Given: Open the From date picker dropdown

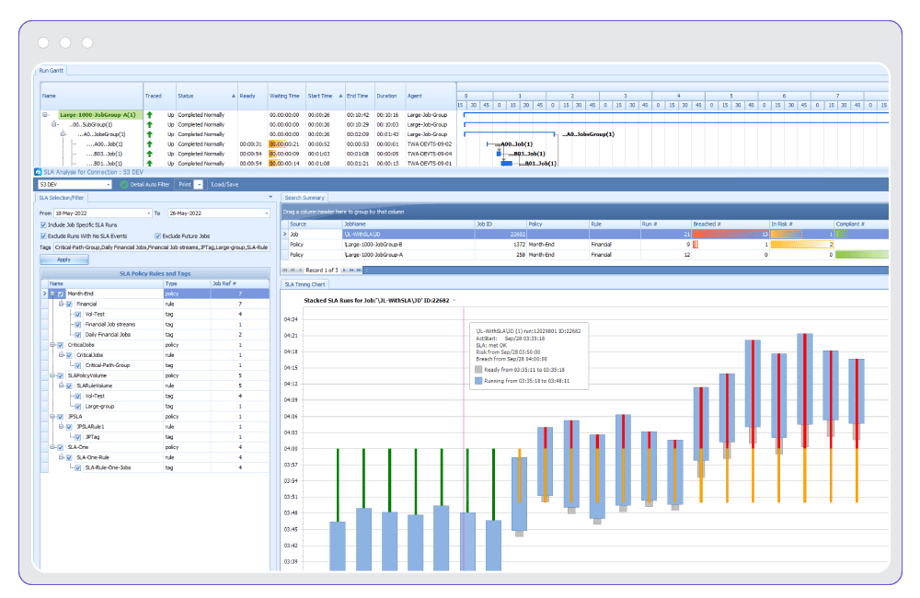Looking at the screenshot, I should point(148,213).
